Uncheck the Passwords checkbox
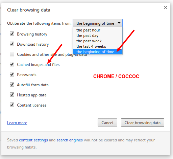This screenshot has width=173, height=159. pyautogui.click(x=12, y=74)
